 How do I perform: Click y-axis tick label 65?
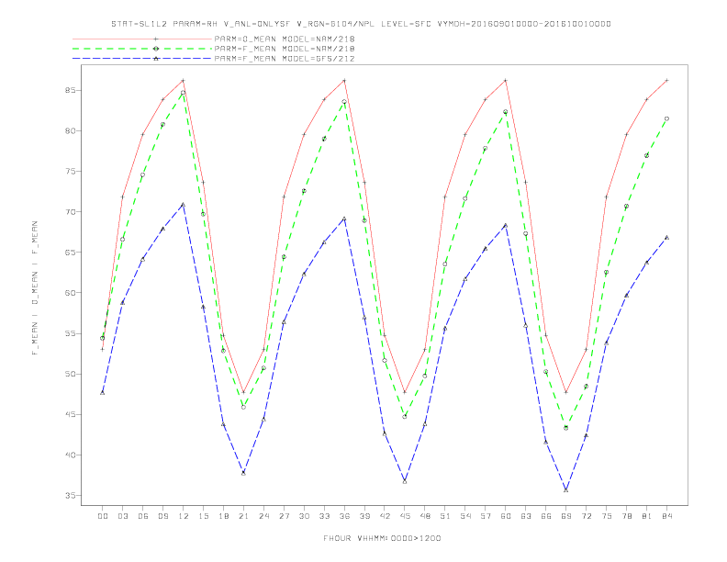(71, 253)
